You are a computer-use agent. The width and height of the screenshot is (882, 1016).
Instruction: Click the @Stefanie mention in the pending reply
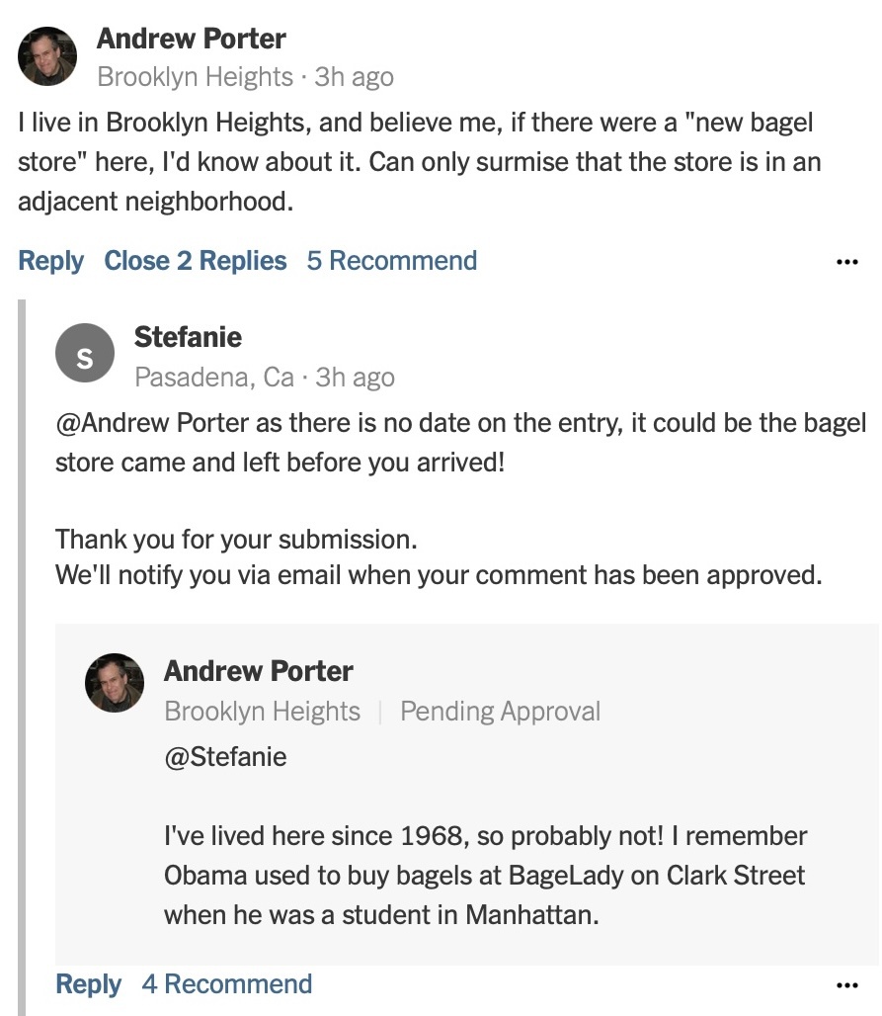pos(225,757)
